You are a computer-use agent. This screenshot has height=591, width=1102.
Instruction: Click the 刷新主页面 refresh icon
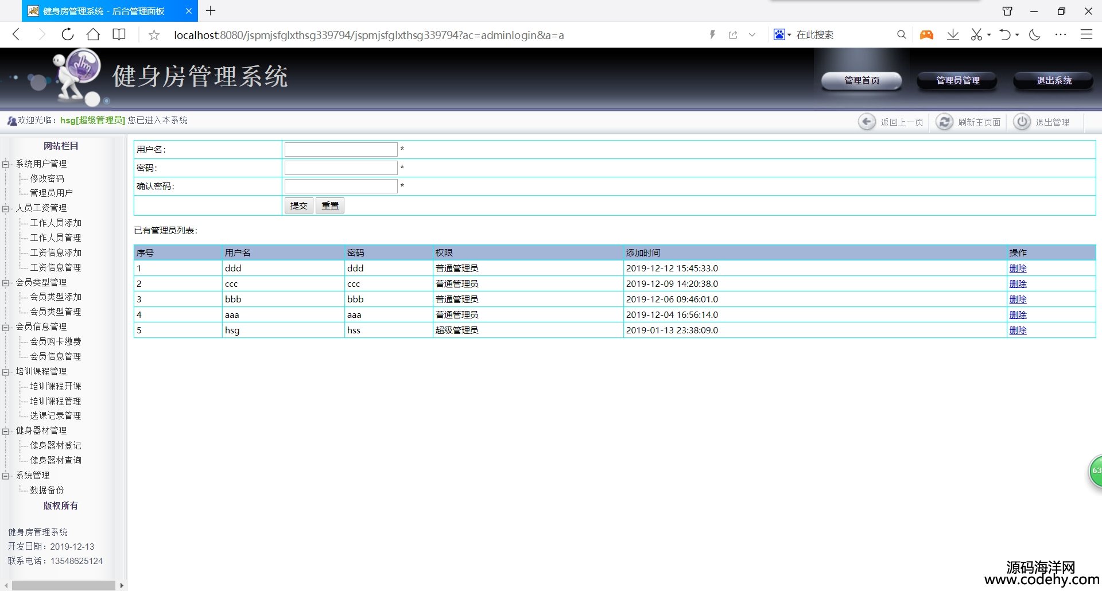click(944, 122)
